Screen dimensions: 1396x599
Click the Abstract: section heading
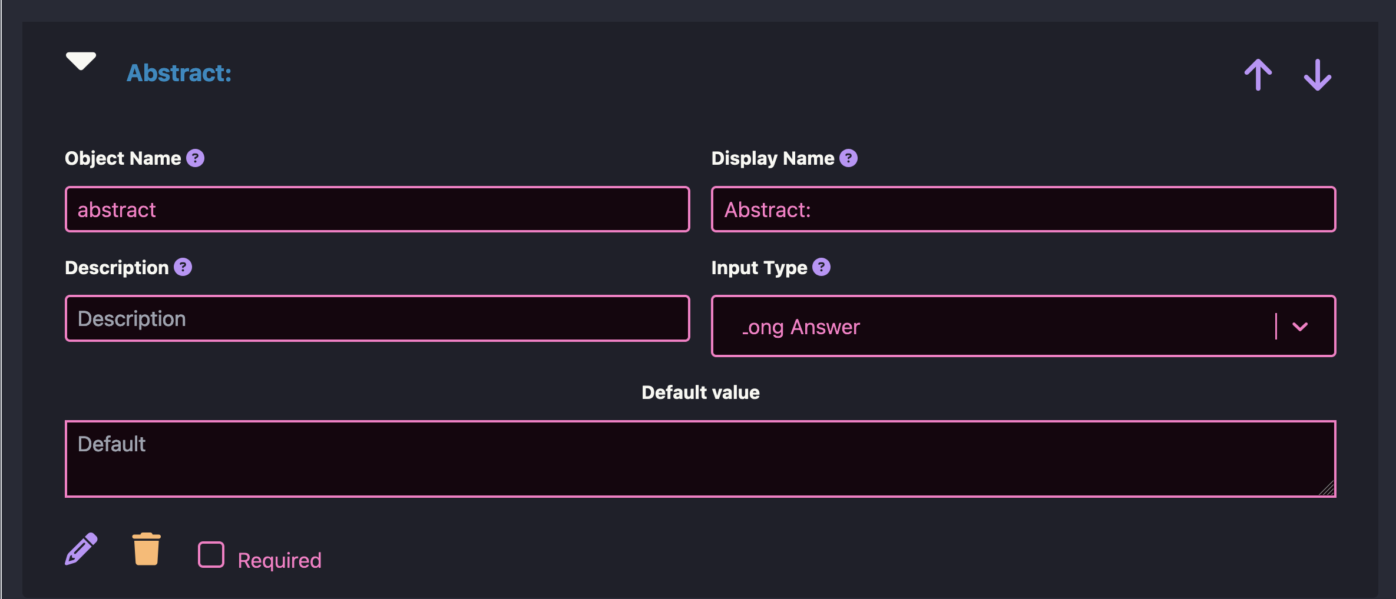179,73
